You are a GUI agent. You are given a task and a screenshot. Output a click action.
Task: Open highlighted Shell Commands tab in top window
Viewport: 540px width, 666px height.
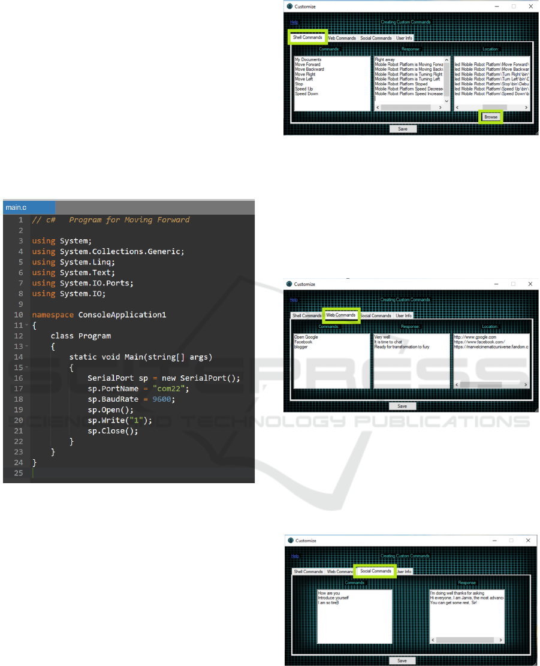point(307,38)
